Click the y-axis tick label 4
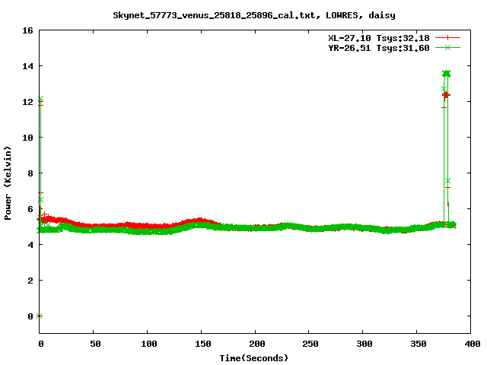The width and height of the screenshot is (487, 365). (x=30, y=245)
